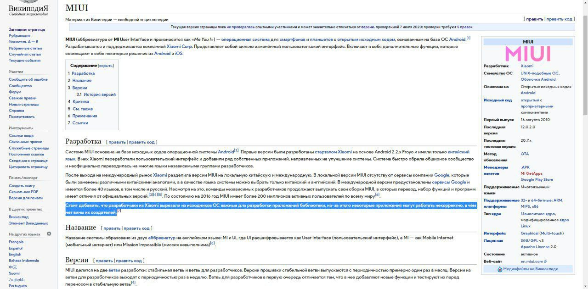Switch to Bahasa Indonesia version
This screenshot has width=588, height=289.
click(x=24, y=261)
